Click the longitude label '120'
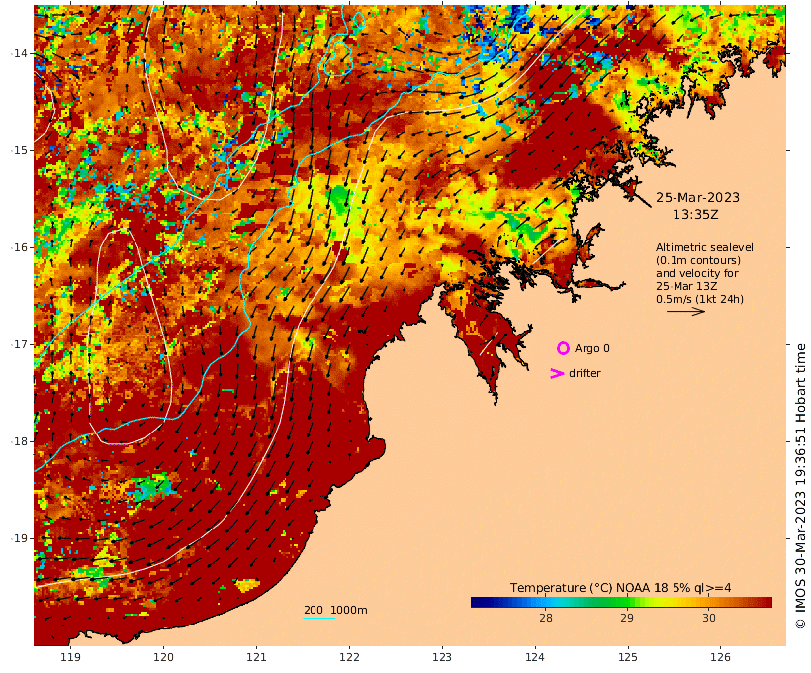Image resolution: width=811 pixels, height=673 pixels. (x=163, y=657)
